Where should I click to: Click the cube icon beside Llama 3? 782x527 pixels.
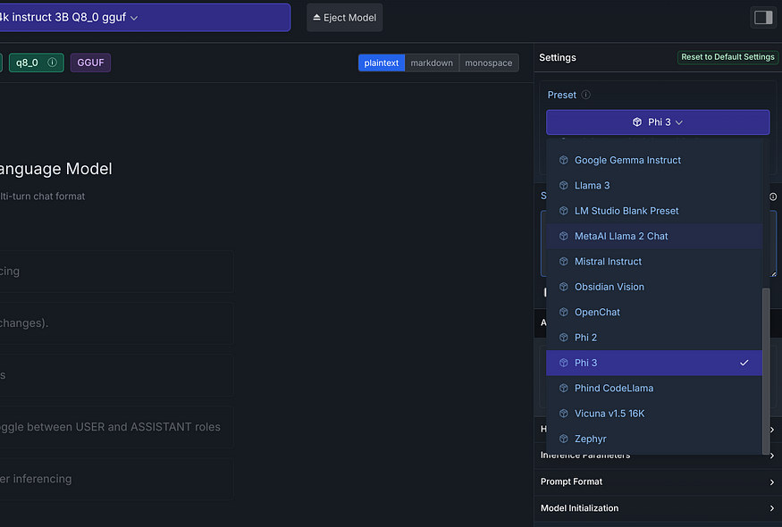tap(564, 186)
